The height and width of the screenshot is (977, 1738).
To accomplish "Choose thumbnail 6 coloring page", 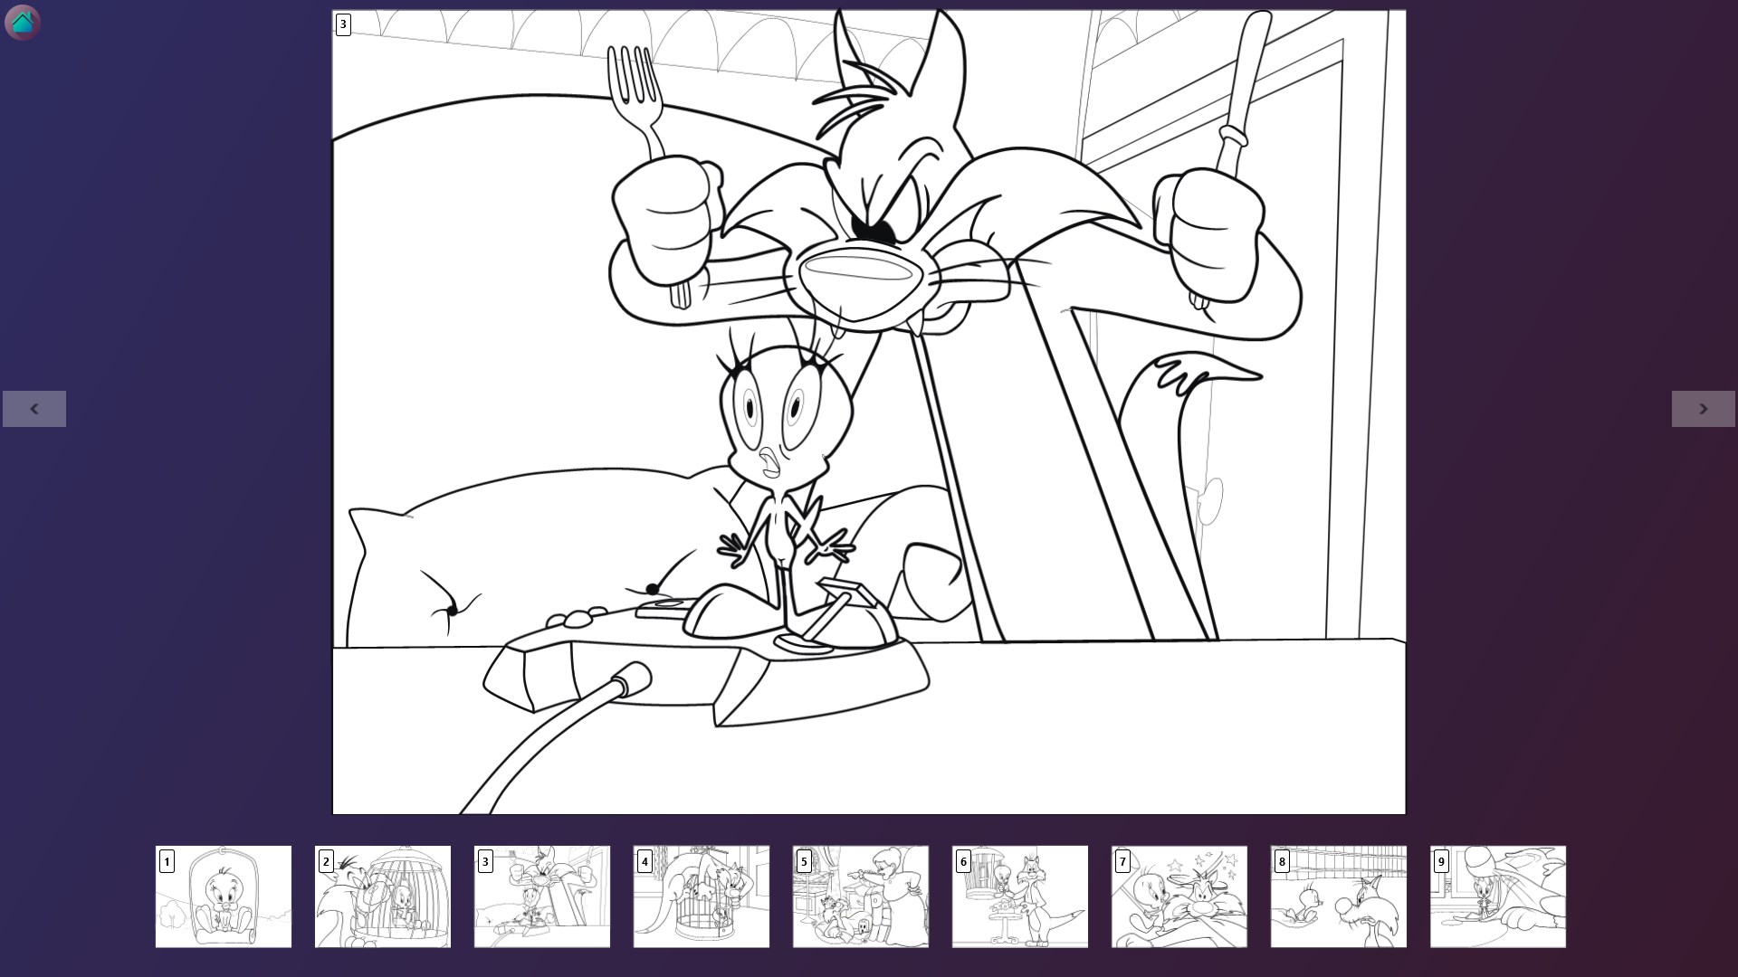I will tap(1020, 896).
